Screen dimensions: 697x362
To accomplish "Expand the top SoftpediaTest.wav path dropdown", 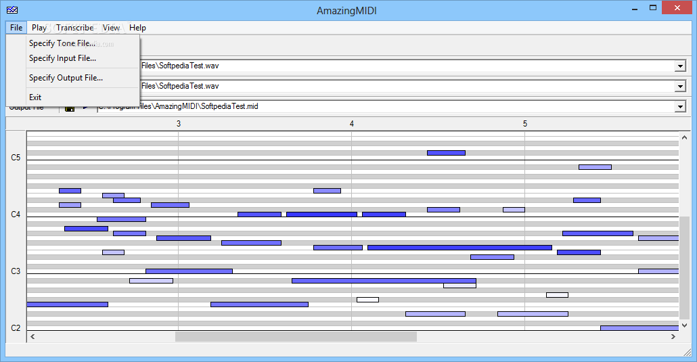I will pos(680,66).
